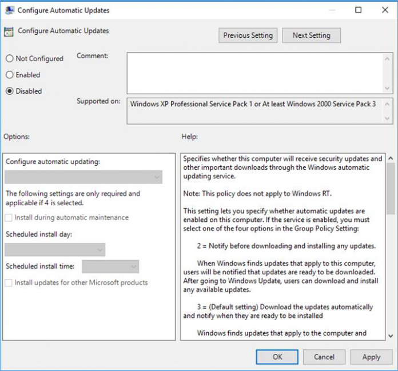Click 'Note: This policy does not apply' line

257,194
